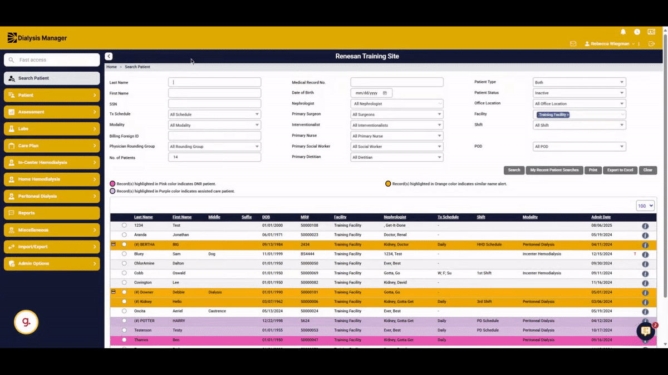Open info icon for Cobb Oswald row

pos(645,274)
